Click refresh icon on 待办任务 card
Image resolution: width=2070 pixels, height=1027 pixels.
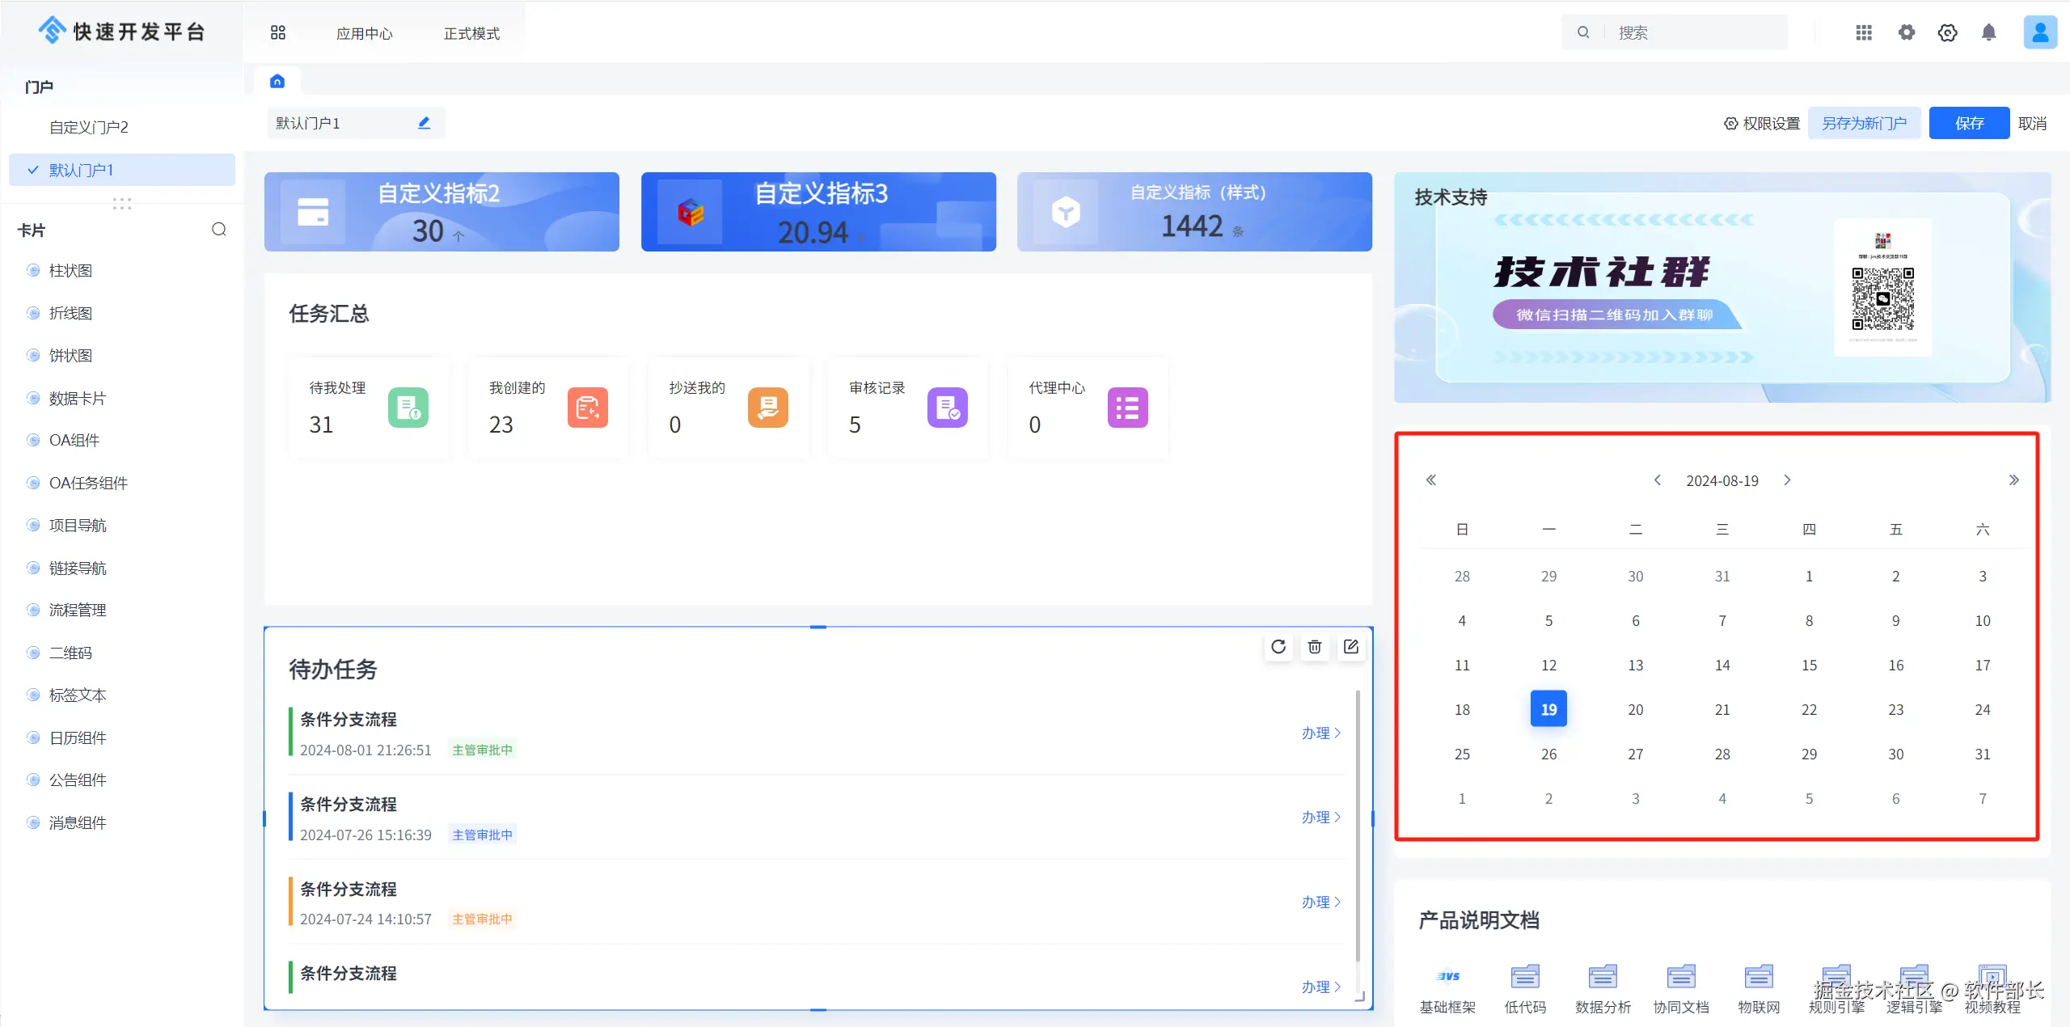1278,647
